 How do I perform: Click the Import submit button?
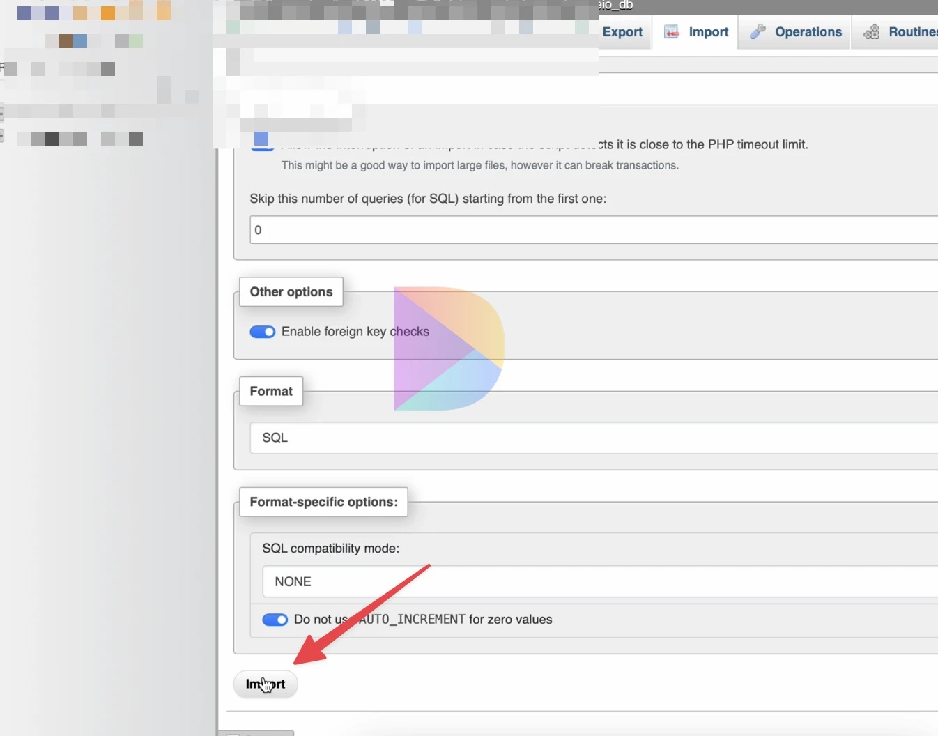[266, 684]
